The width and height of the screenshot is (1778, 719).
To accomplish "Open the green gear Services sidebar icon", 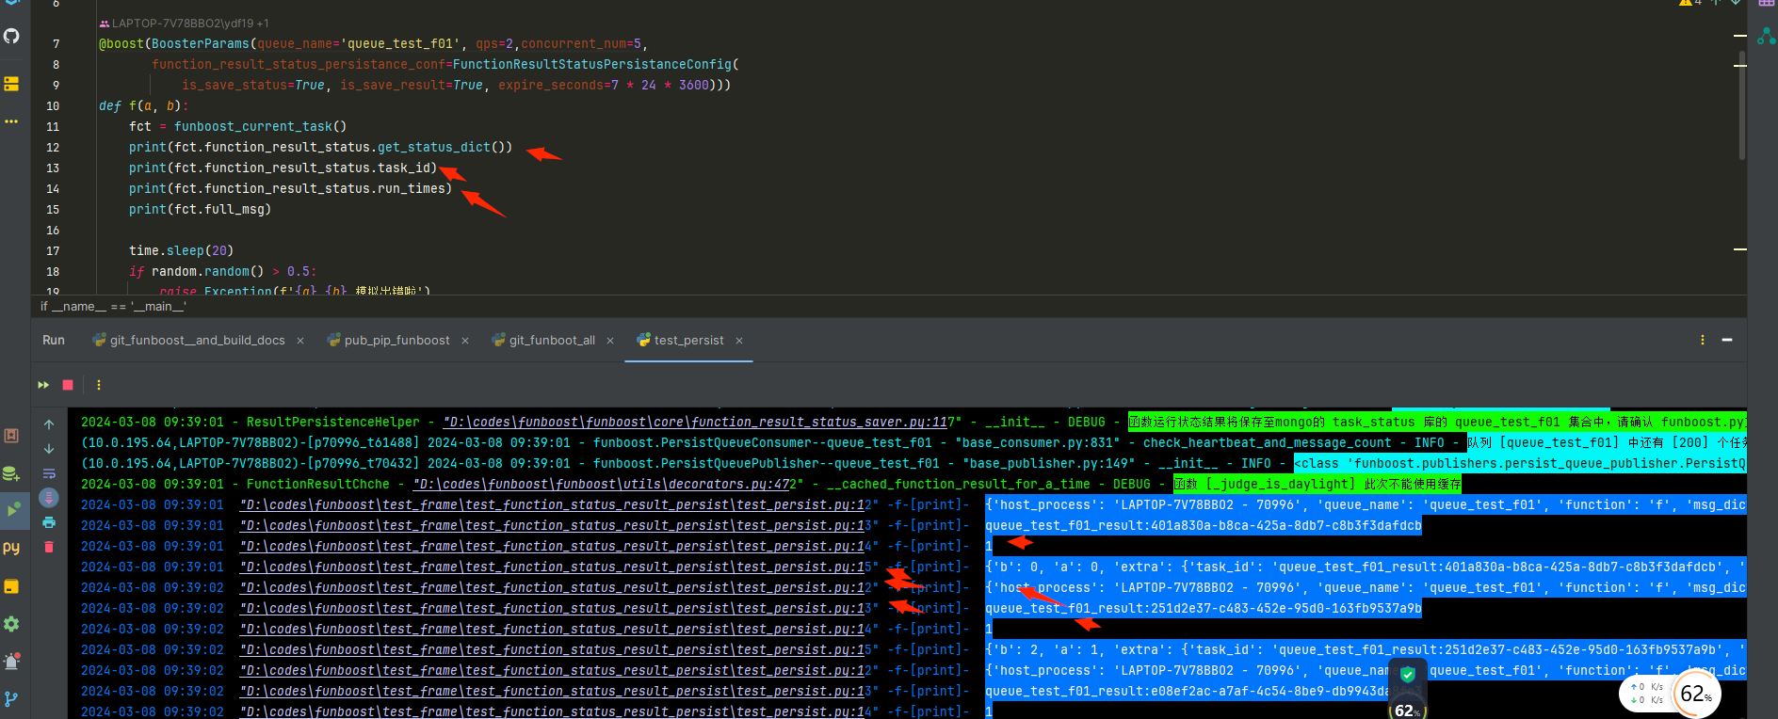I will pos(11,624).
